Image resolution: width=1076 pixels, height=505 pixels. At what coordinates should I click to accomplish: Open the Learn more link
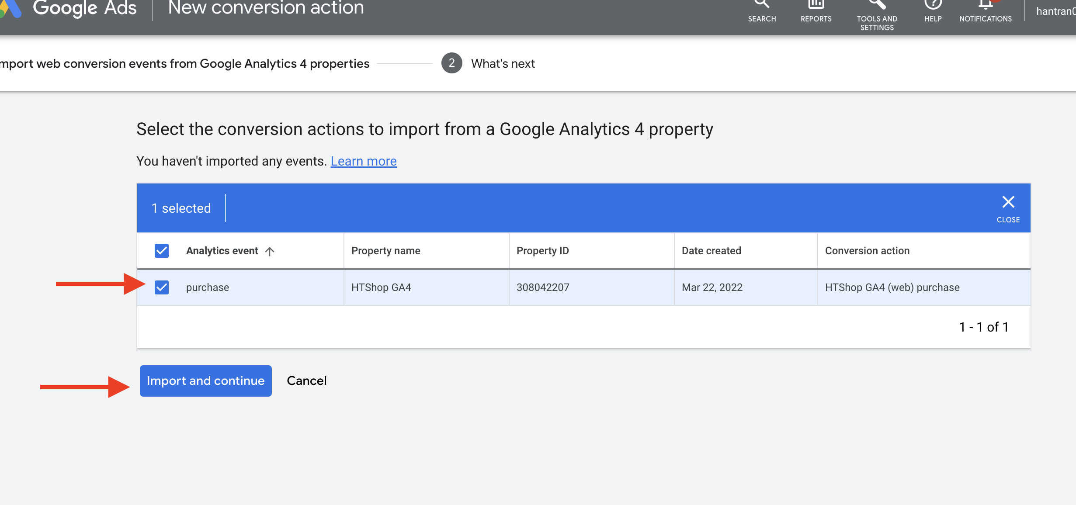(363, 161)
